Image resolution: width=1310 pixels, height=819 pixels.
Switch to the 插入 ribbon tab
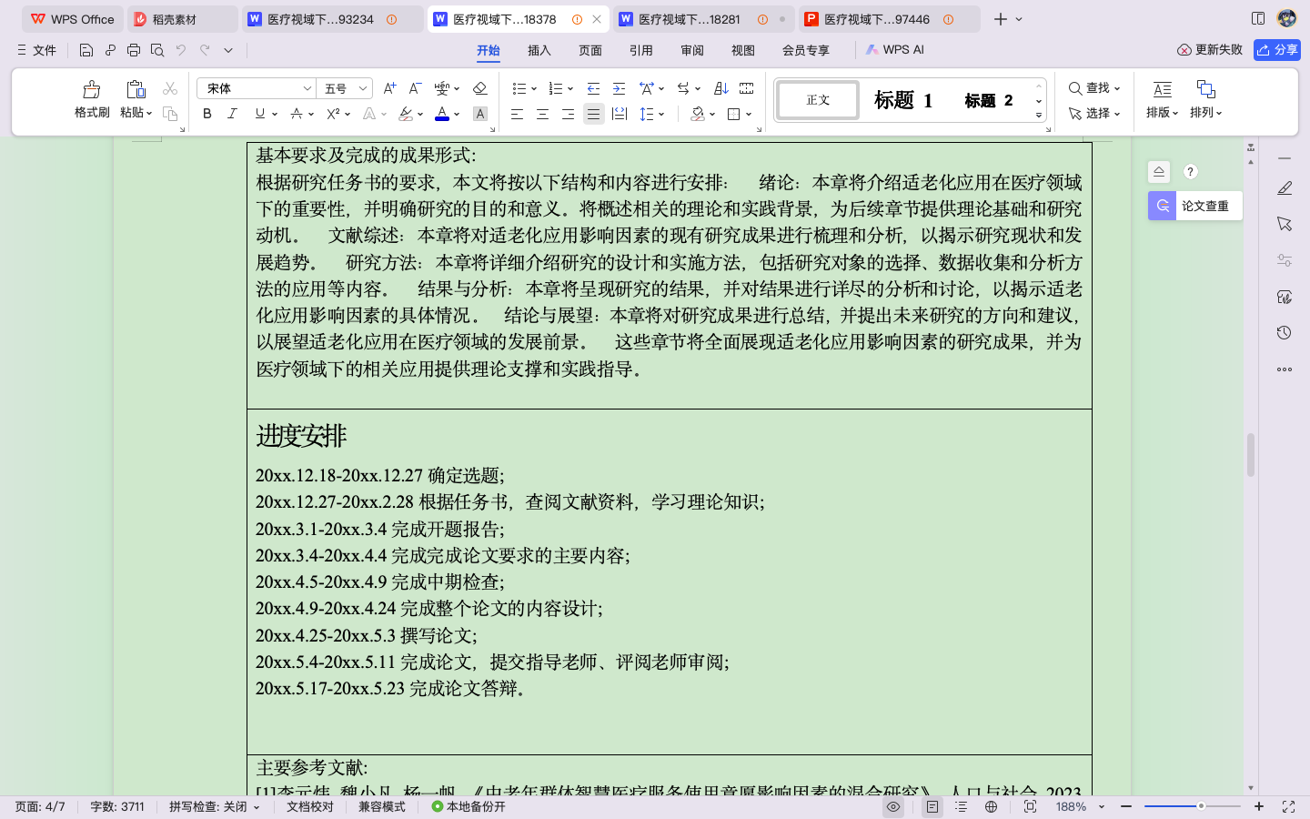coord(539,50)
